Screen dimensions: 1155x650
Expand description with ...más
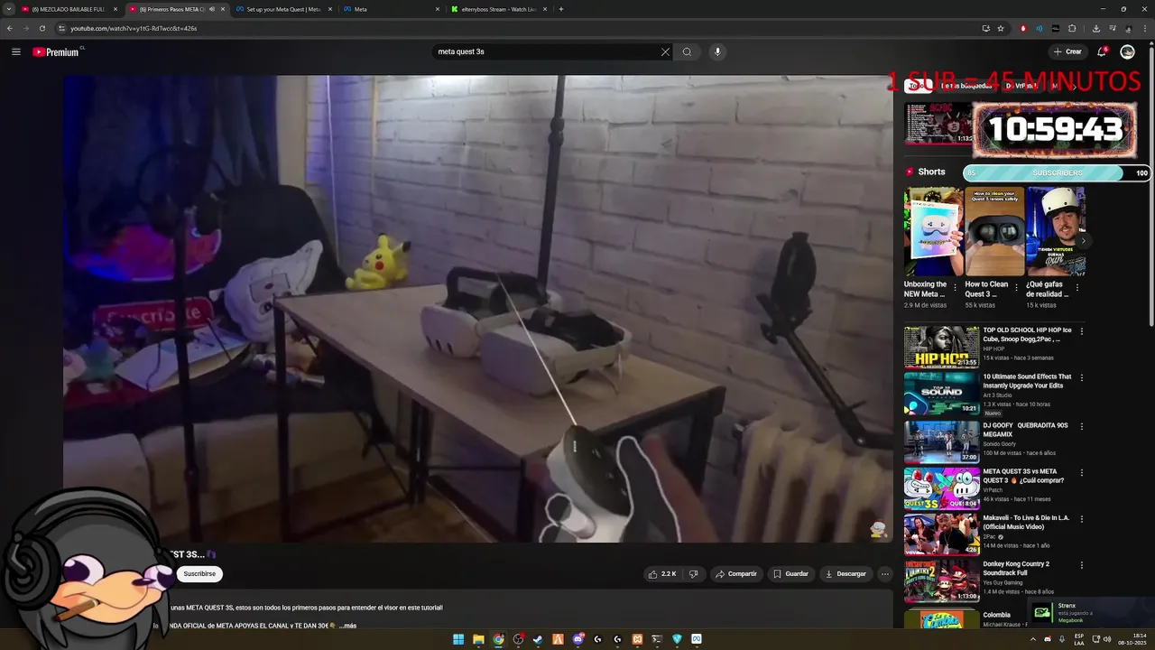click(x=346, y=626)
